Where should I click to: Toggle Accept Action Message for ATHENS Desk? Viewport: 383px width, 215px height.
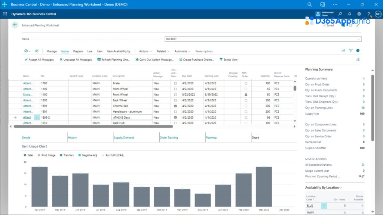click(x=175, y=118)
